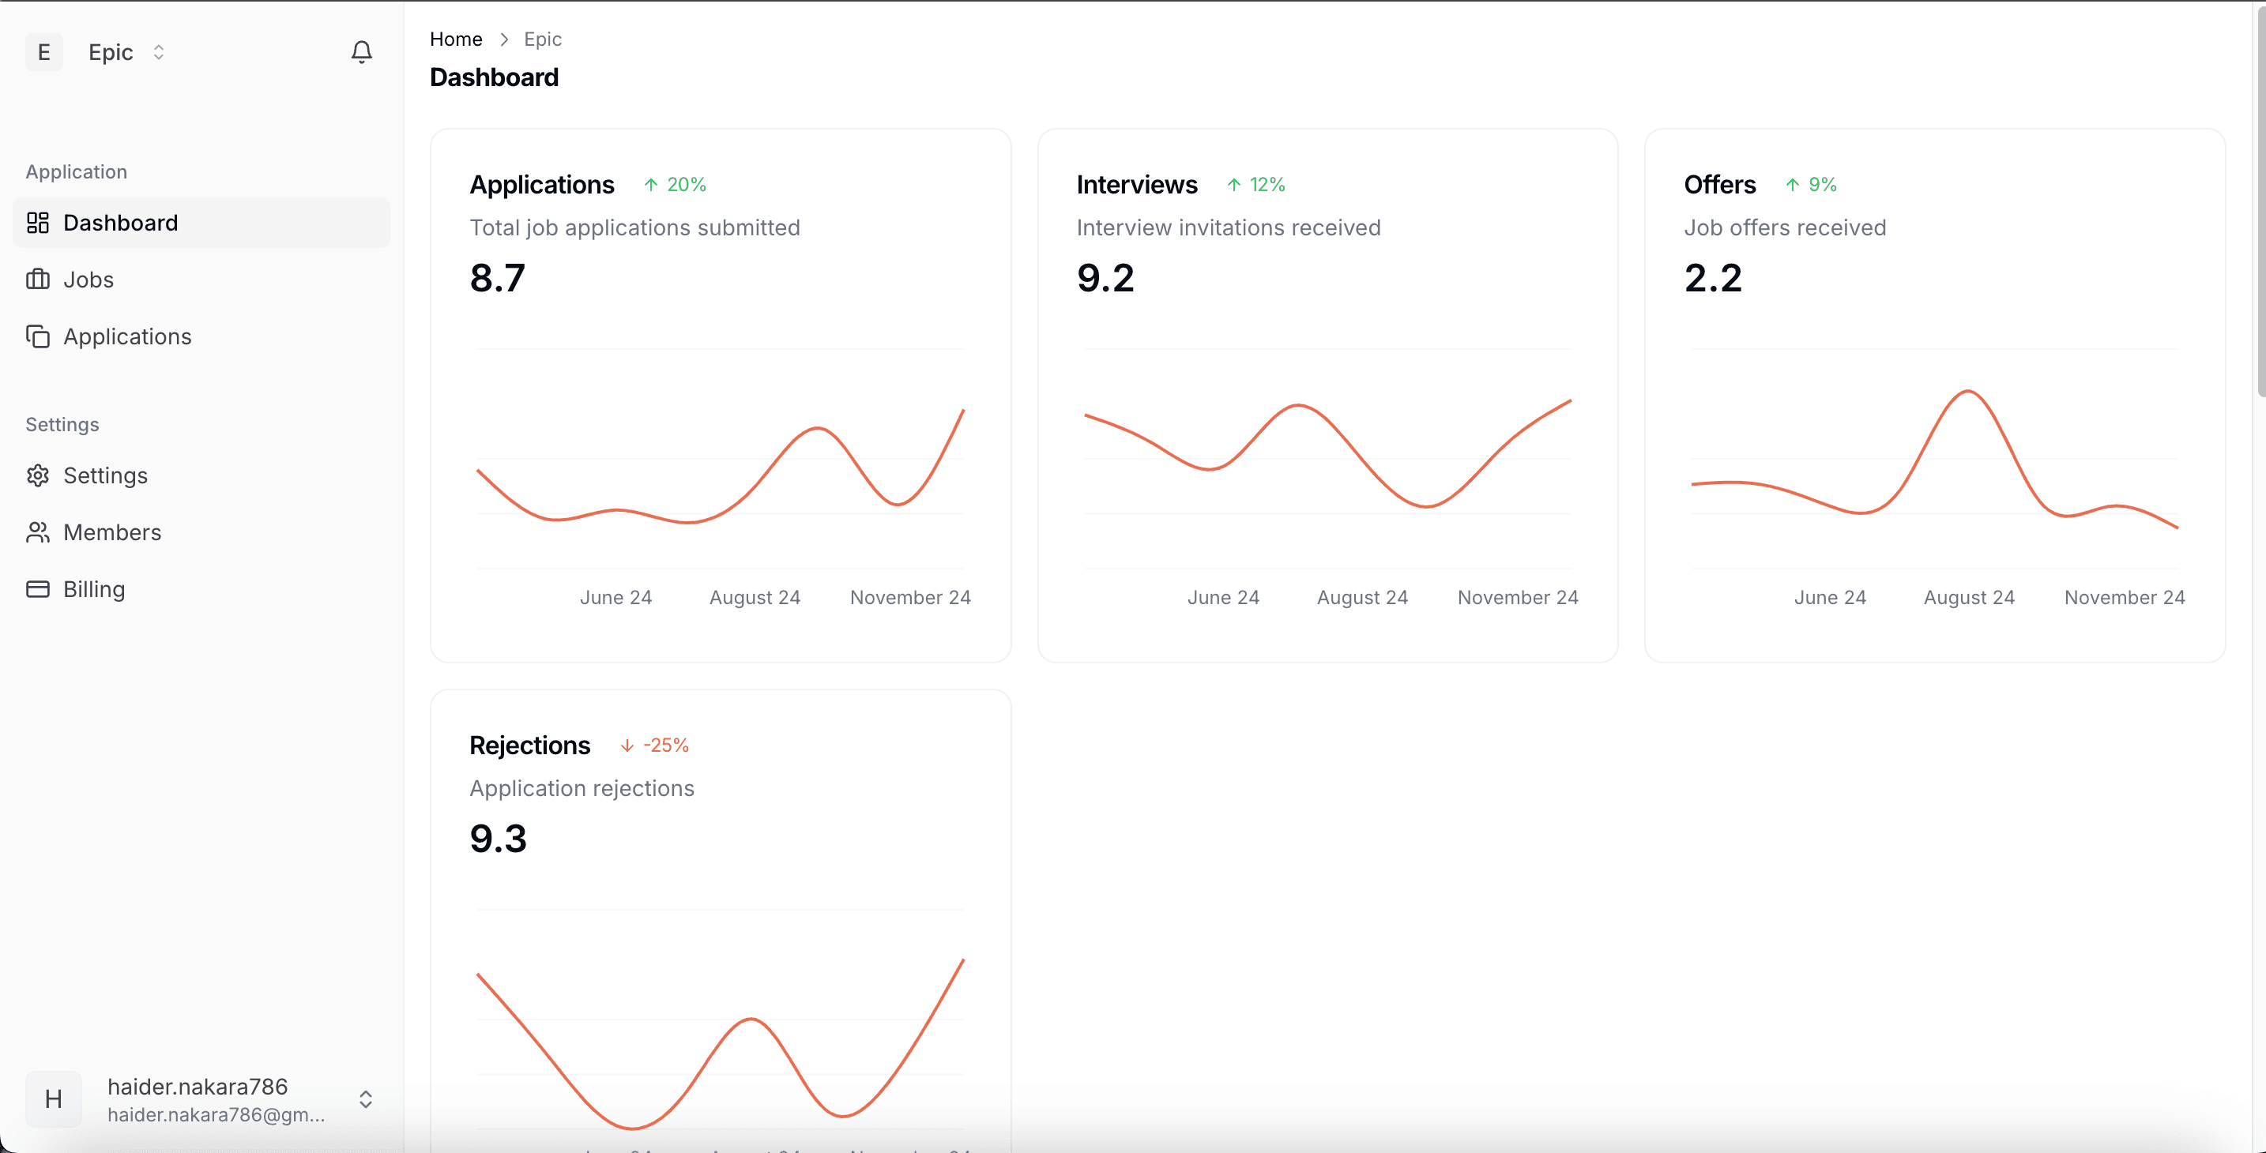Open the haider.nakara786 account menu chevron
The height and width of the screenshot is (1153, 2266).
366,1099
